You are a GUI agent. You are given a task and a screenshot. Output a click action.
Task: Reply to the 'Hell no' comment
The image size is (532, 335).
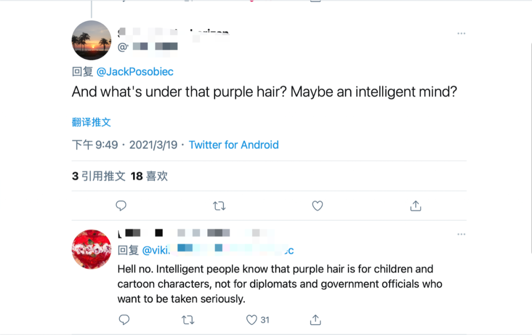click(x=124, y=320)
